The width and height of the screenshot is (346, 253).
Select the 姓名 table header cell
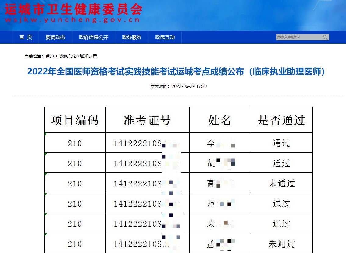220,120
